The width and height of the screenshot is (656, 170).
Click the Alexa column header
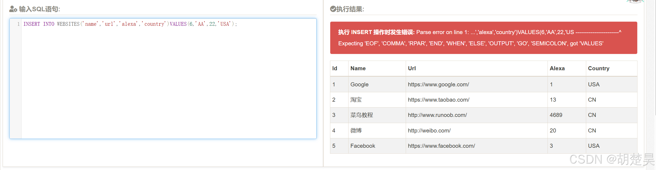point(567,68)
